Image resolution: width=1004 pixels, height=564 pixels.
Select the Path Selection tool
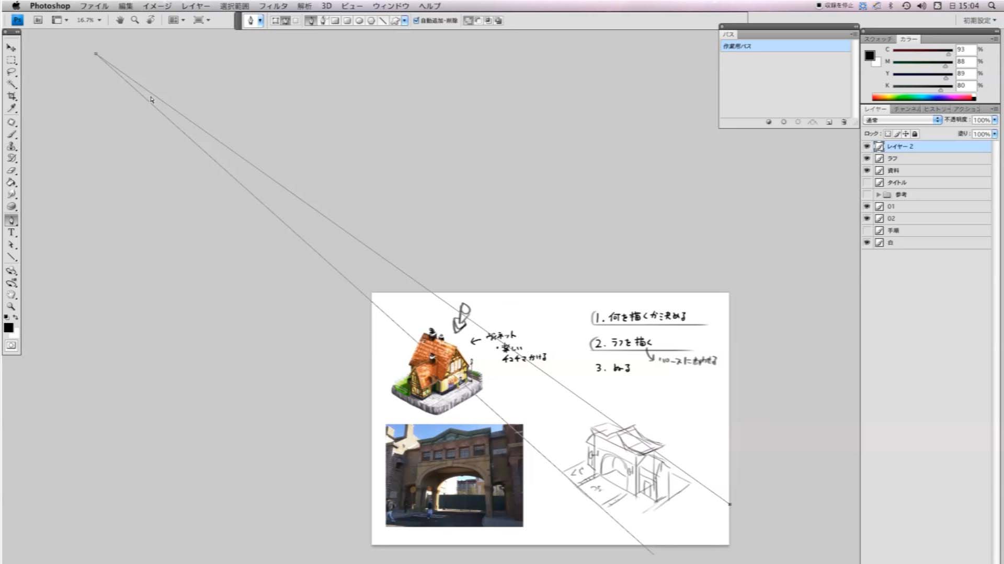click(11, 245)
